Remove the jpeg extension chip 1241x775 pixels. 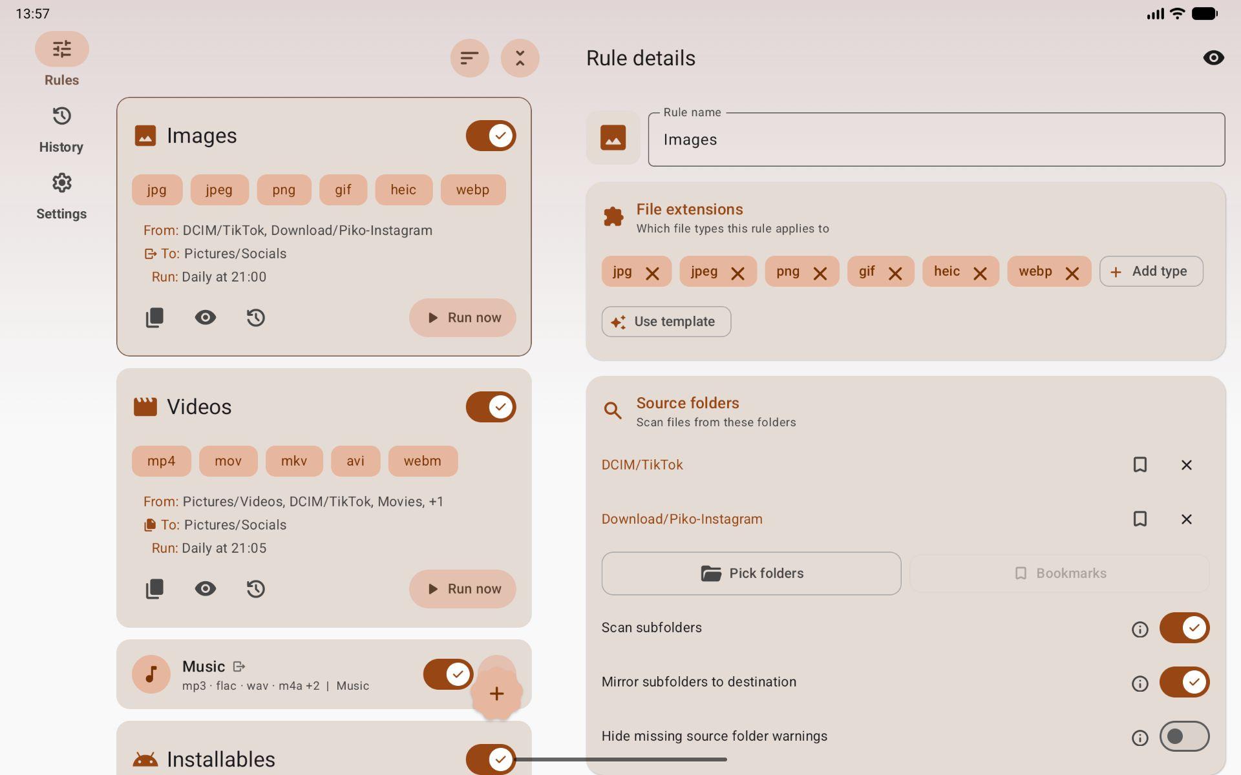click(737, 273)
